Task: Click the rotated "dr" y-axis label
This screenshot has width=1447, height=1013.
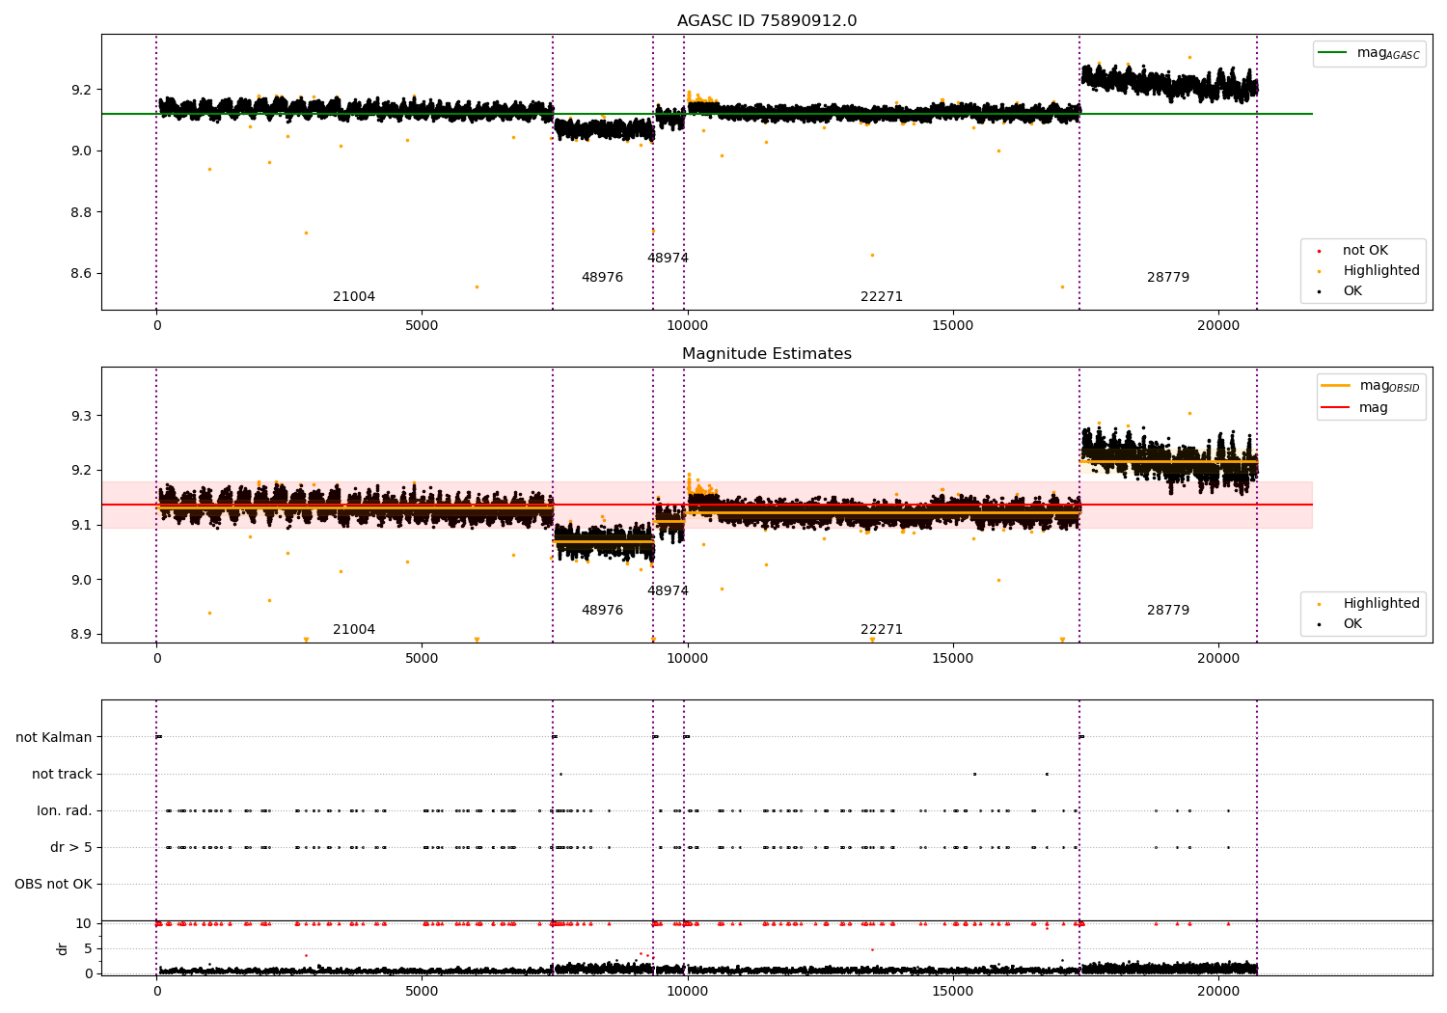Action: (63, 949)
